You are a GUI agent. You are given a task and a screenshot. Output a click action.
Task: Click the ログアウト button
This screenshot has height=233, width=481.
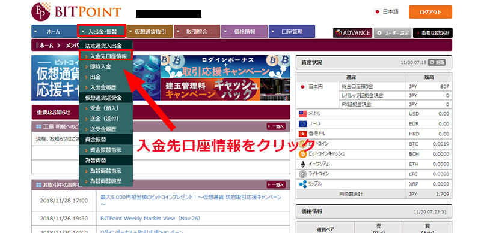point(430,12)
